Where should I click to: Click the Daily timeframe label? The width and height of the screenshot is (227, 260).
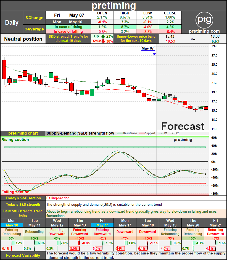click(x=12, y=22)
